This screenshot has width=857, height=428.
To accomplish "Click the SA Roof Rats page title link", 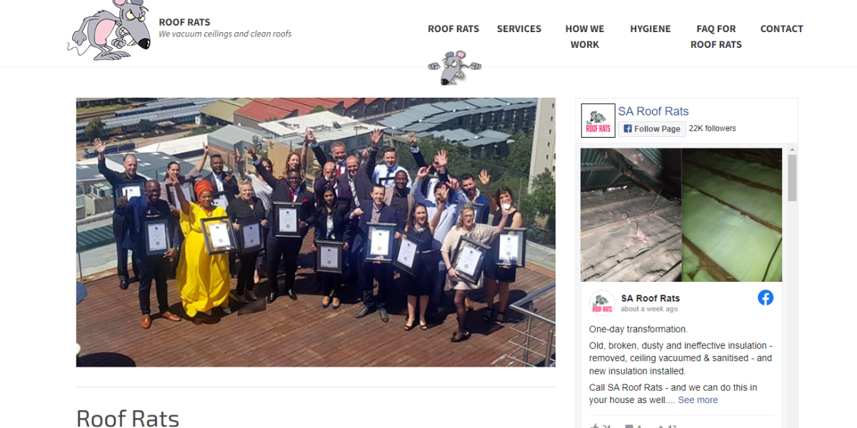I will tap(653, 111).
